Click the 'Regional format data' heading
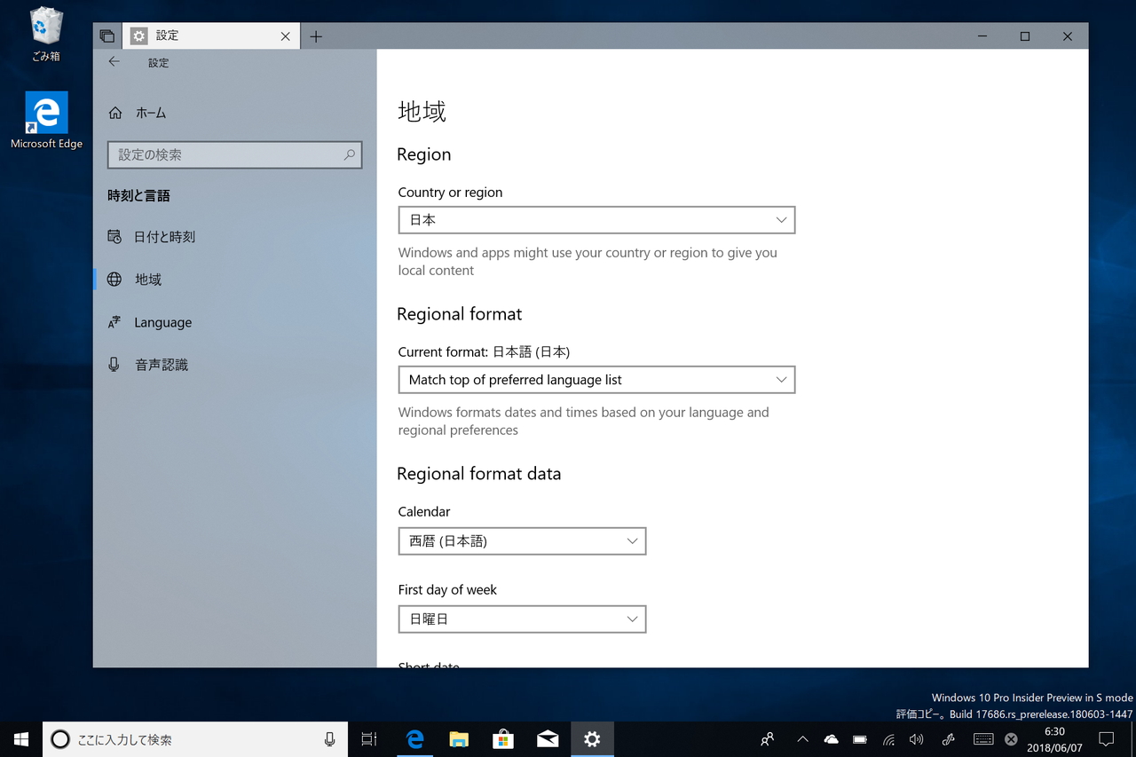Image resolution: width=1136 pixels, height=757 pixels. [478, 474]
